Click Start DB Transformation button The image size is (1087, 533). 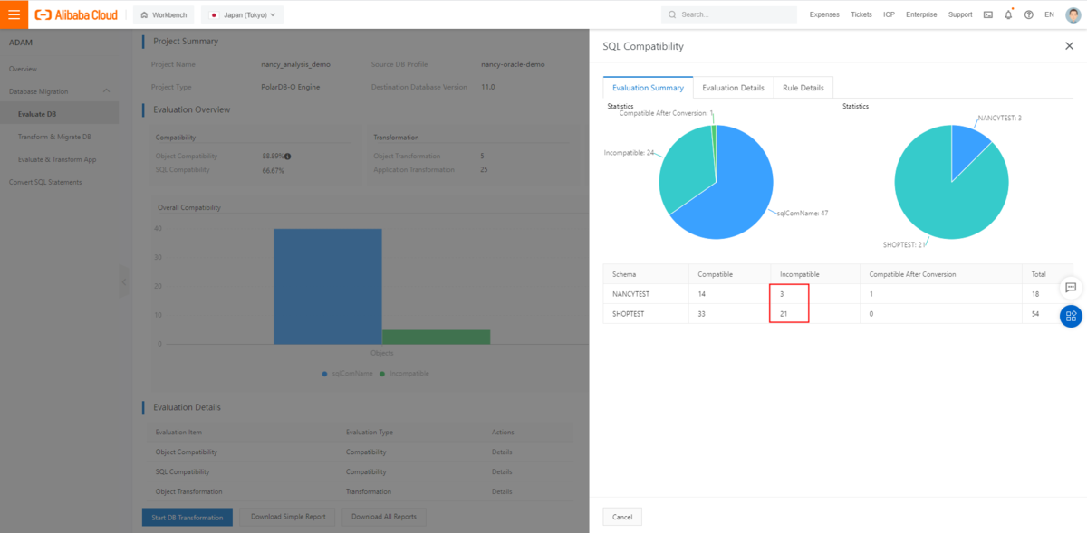[188, 517]
